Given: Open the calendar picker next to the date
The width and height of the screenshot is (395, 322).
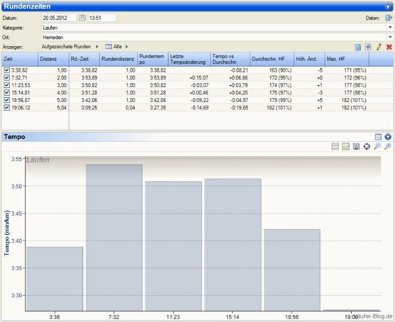Looking at the screenshot, I should pos(82,18).
